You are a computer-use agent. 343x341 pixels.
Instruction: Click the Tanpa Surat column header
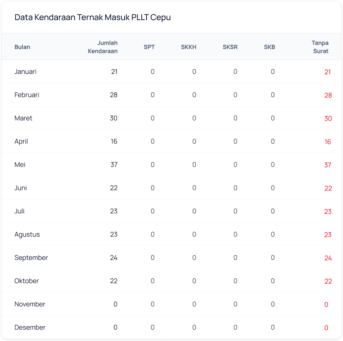[x=320, y=47]
